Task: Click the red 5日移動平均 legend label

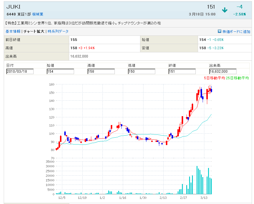Action: (214, 78)
